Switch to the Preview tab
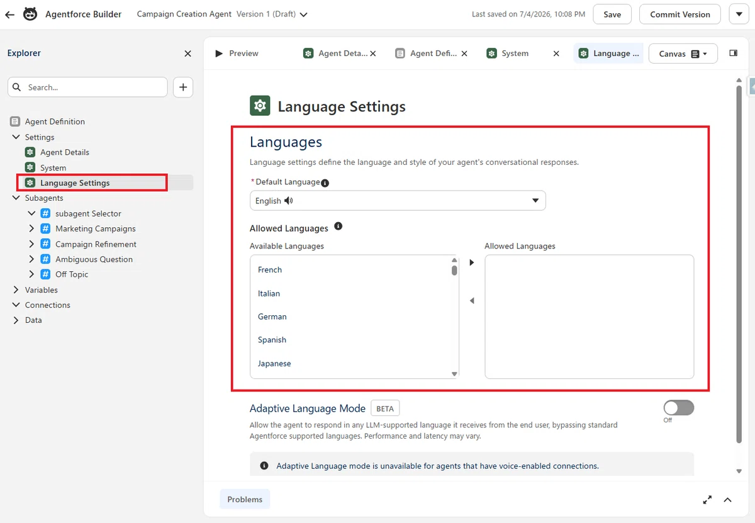The height and width of the screenshot is (523, 755). click(x=237, y=53)
